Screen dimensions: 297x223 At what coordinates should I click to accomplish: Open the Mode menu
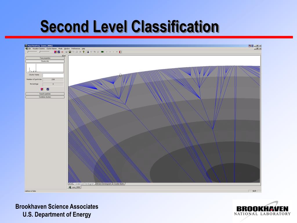tap(60, 48)
